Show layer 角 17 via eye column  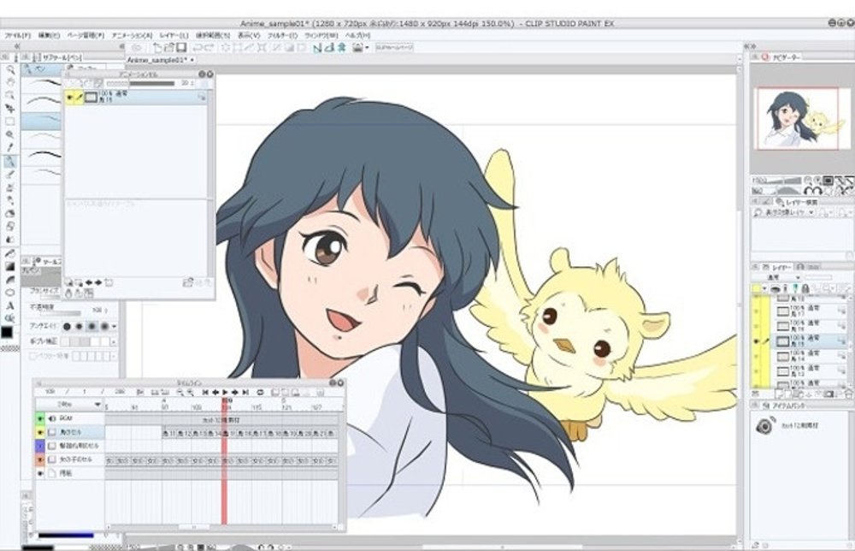755,311
